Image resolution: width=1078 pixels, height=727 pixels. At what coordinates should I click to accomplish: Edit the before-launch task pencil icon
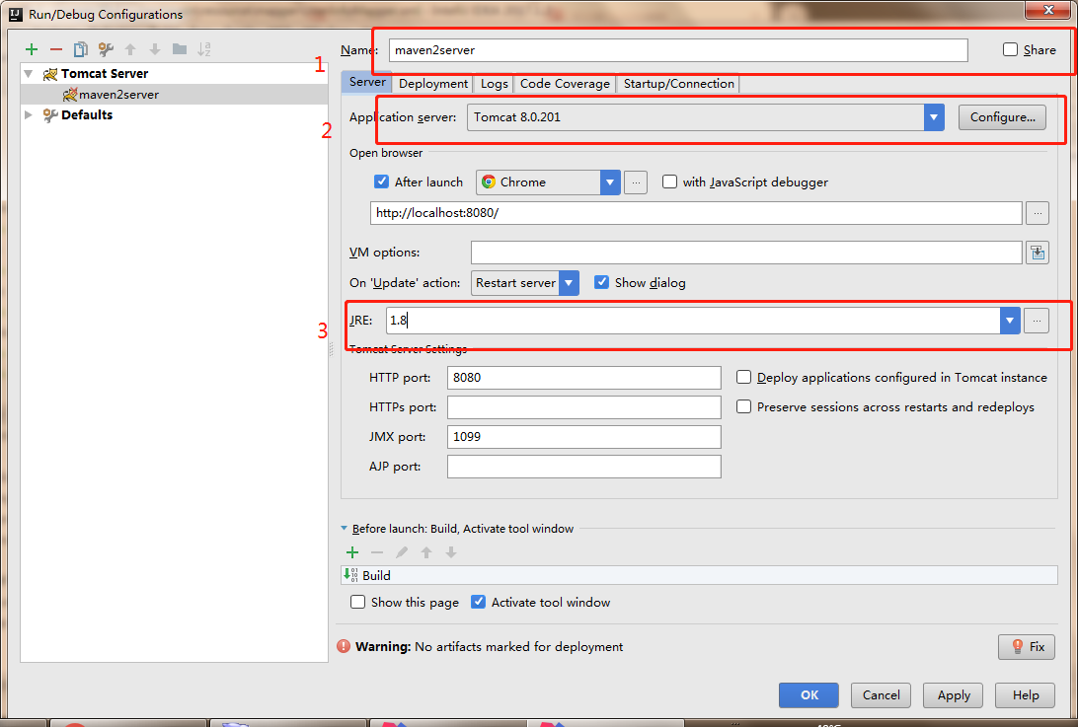click(x=402, y=552)
